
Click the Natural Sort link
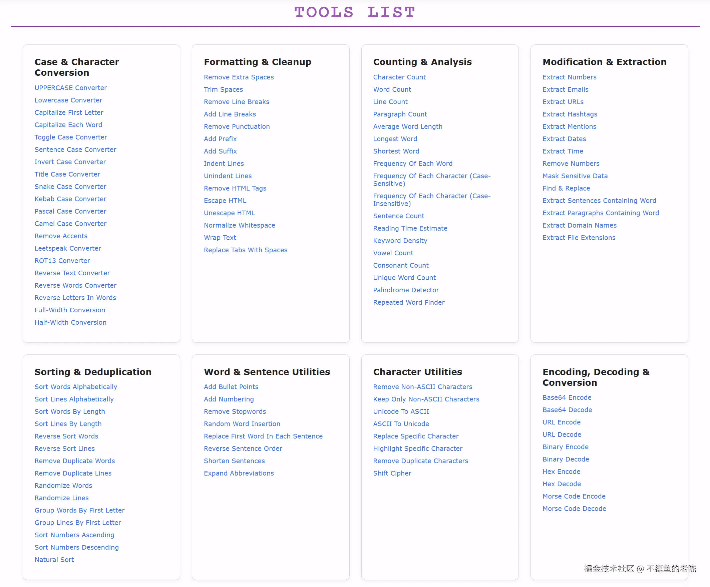point(54,560)
